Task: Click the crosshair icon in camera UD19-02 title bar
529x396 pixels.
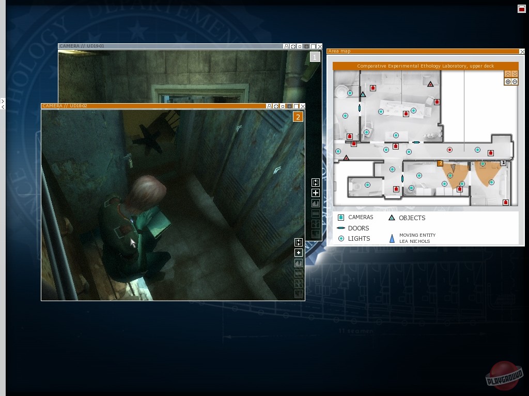Action: [x=276, y=106]
